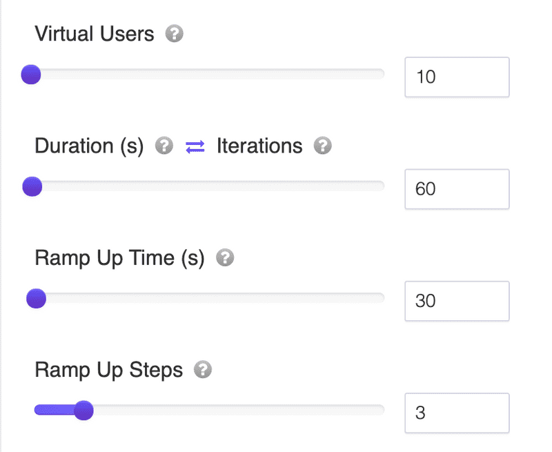Click the Ramp Up Time (s) label
Image resolution: width=552 pixels, height=452 pixels.
[119, 258]
